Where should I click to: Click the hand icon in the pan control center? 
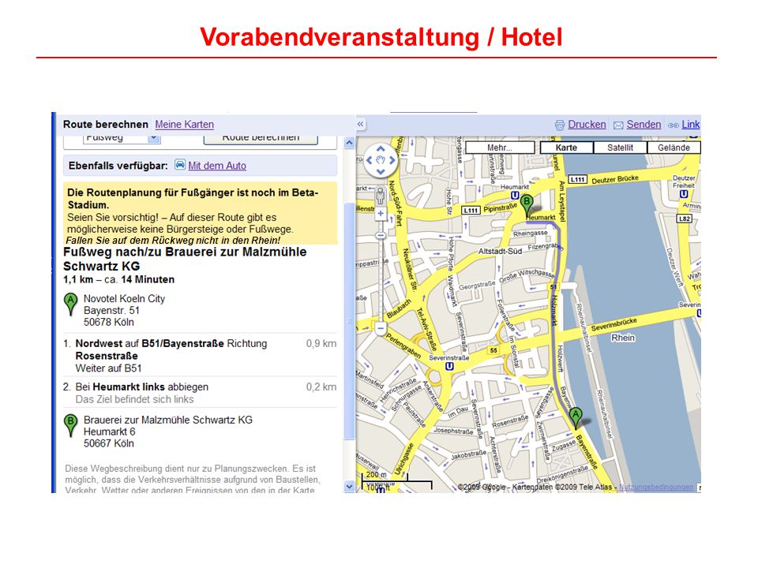pyautogui.click(x=381, y=160)
